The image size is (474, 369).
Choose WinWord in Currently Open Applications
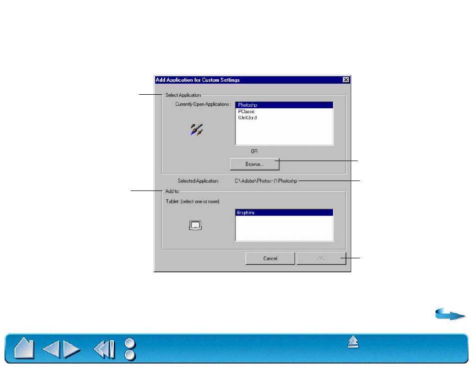click(x=283, y=118)
